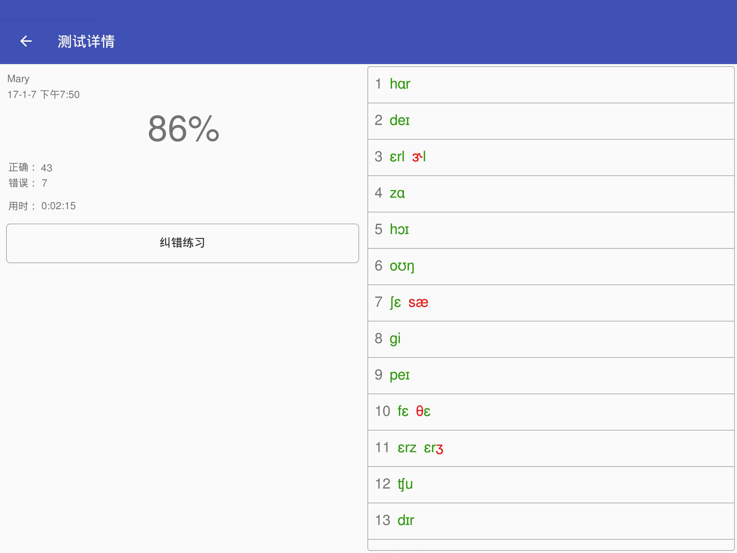Click the 86% score text

pos(184,129)
